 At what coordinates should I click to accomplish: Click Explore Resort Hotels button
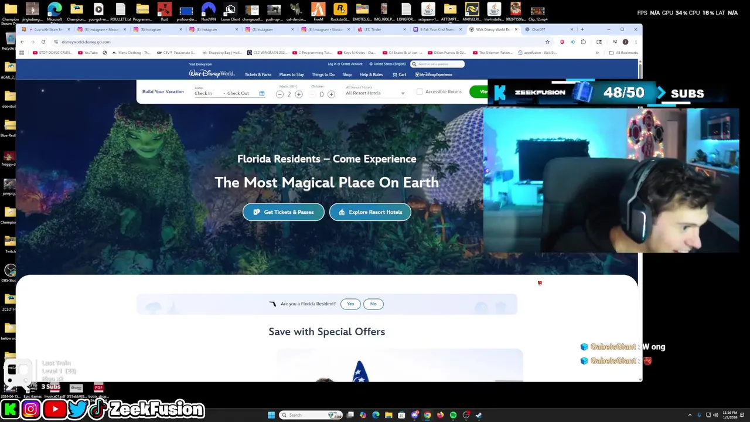[370, 212]
